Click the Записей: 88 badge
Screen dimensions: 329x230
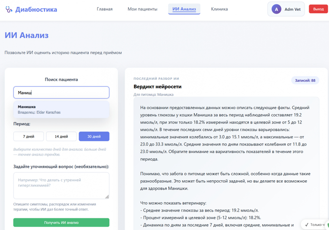coord(305,80)
